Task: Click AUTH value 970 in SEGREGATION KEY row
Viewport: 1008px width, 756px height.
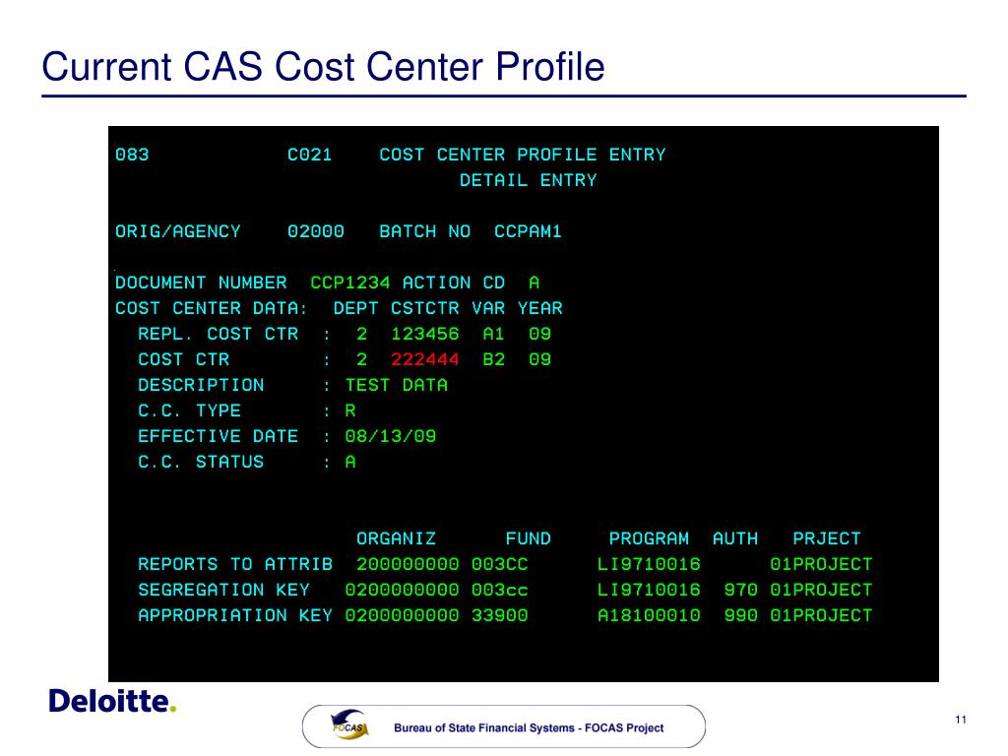Action: point(740,591)
